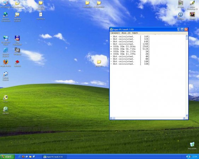199x159 pixels.
Task: Click the Start button
Action: pos(7,157)
